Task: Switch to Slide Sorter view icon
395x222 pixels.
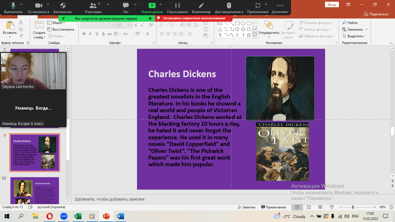Action: 309,207
